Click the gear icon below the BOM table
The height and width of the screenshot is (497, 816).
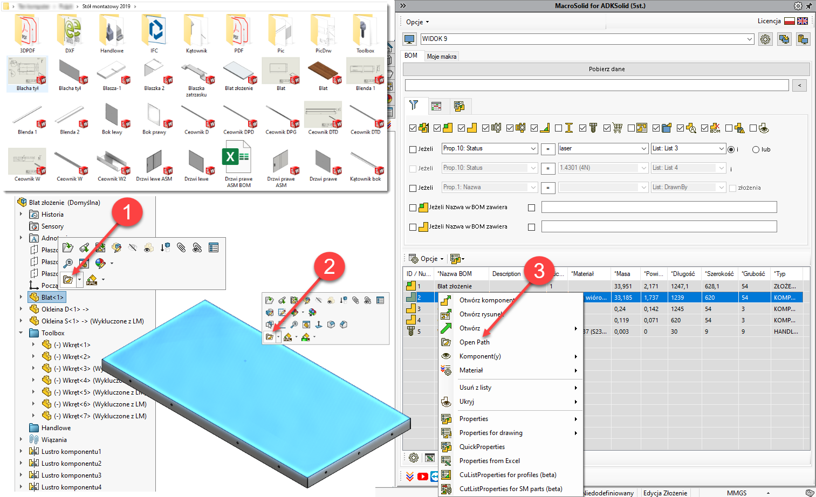(x=414, y=458)
